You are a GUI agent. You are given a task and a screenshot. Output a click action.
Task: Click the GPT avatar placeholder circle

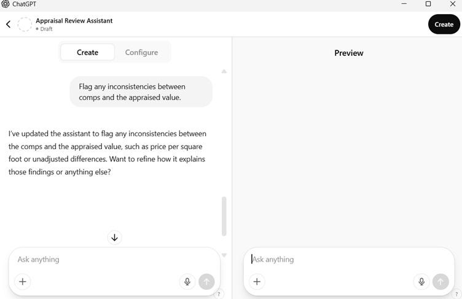click(x=25, y=25)
